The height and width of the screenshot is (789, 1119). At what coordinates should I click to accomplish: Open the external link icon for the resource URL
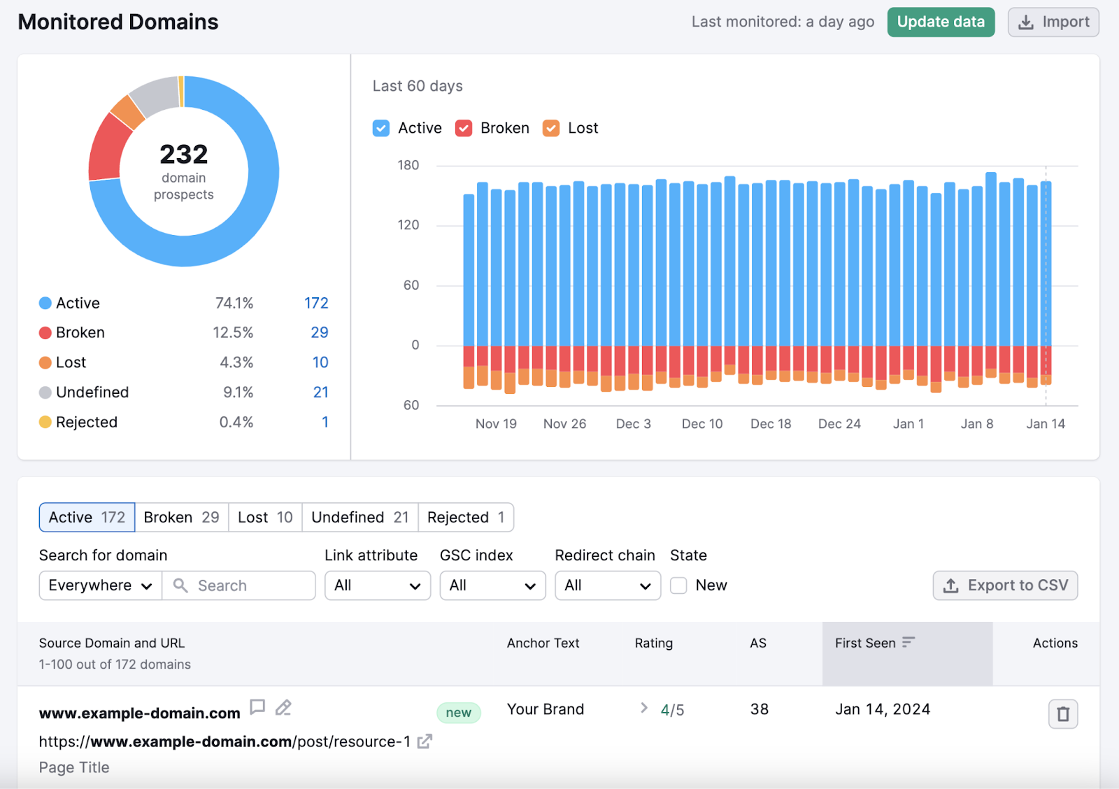point(424,741)
